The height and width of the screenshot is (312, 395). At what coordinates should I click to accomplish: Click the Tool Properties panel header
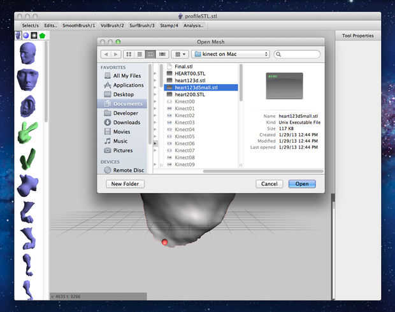357,36
